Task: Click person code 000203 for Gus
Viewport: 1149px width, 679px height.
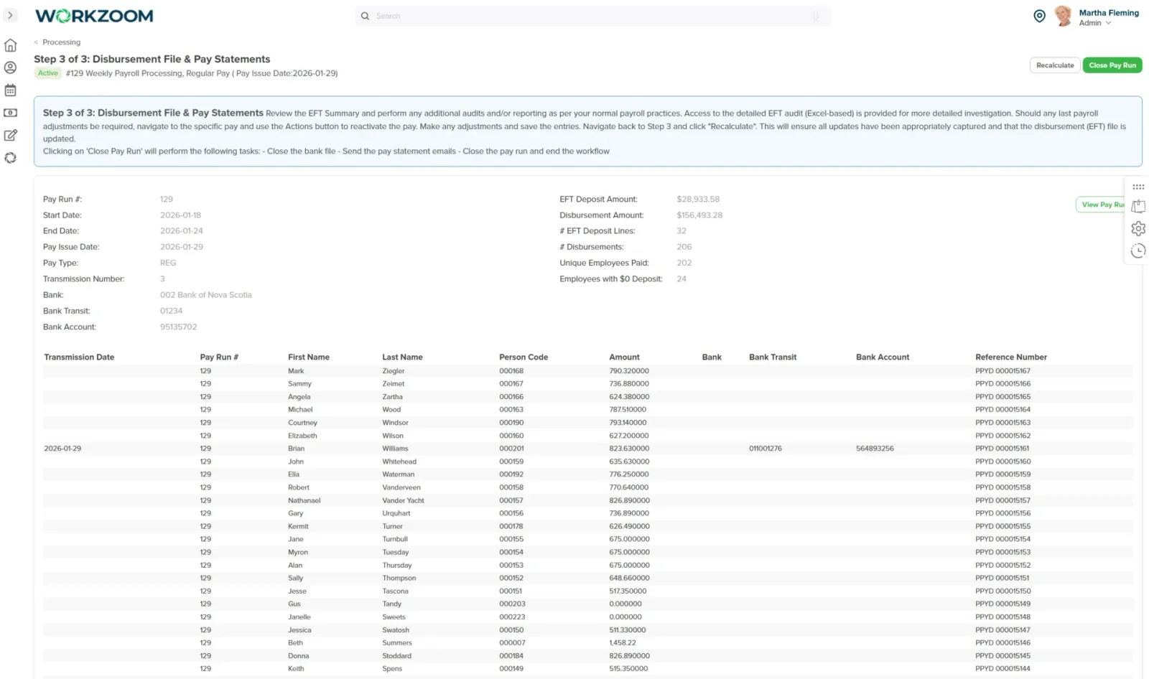Action: (x=512, y=604)
